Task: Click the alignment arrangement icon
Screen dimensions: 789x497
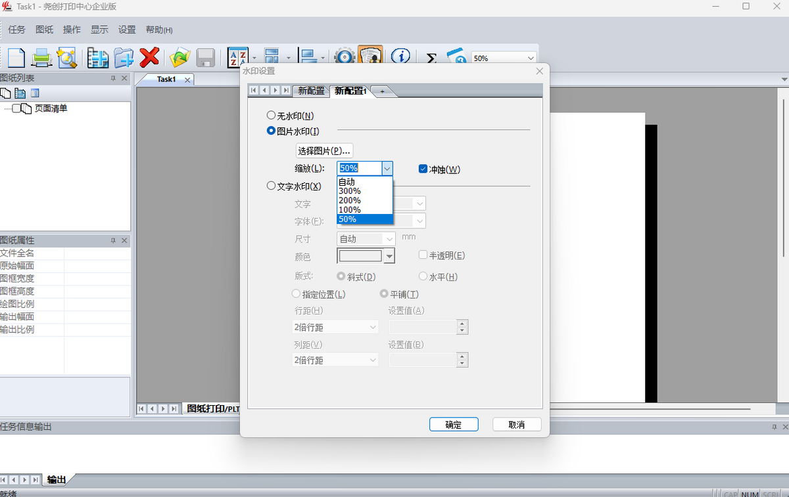Action: click(x=308, y=57)
